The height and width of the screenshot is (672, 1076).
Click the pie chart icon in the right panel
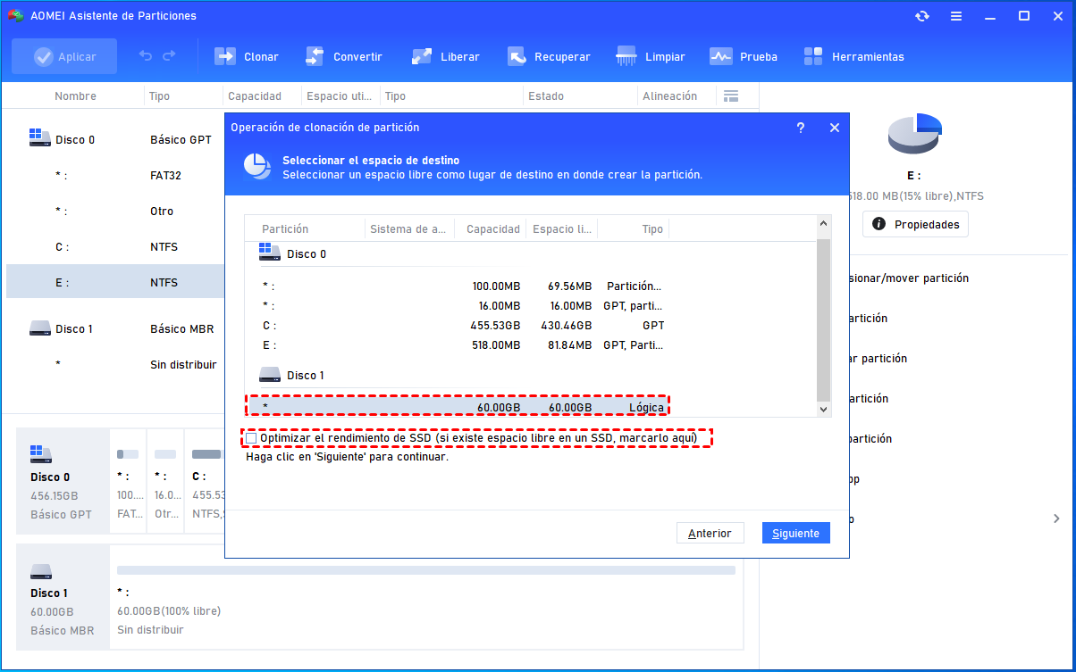point(915,133)
